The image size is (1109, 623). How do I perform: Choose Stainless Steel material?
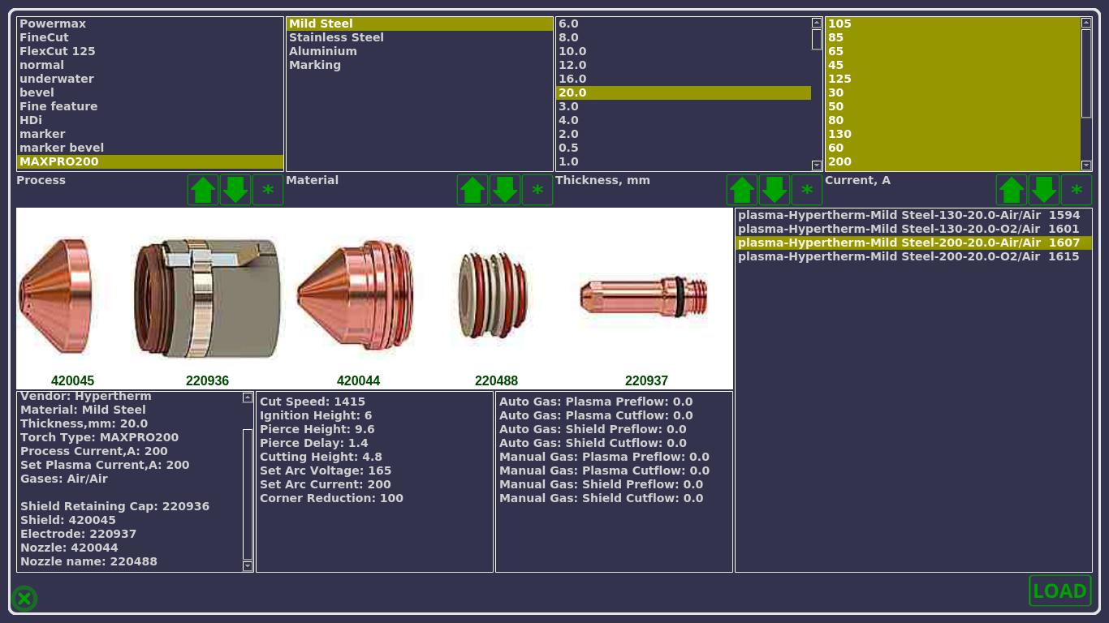pyautogui.click(x=336, y=37)
